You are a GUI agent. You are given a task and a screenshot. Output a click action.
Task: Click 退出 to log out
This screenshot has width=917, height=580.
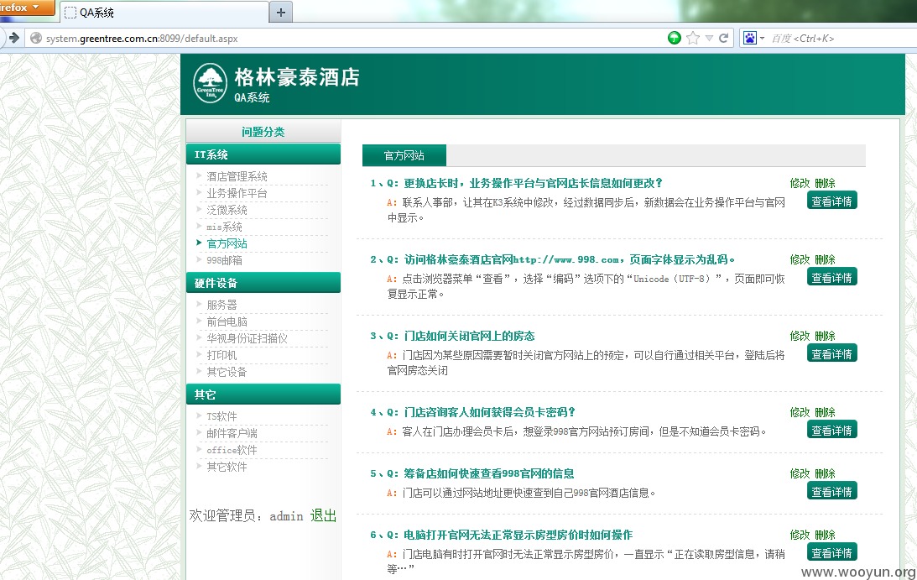[x=323, y=515]
